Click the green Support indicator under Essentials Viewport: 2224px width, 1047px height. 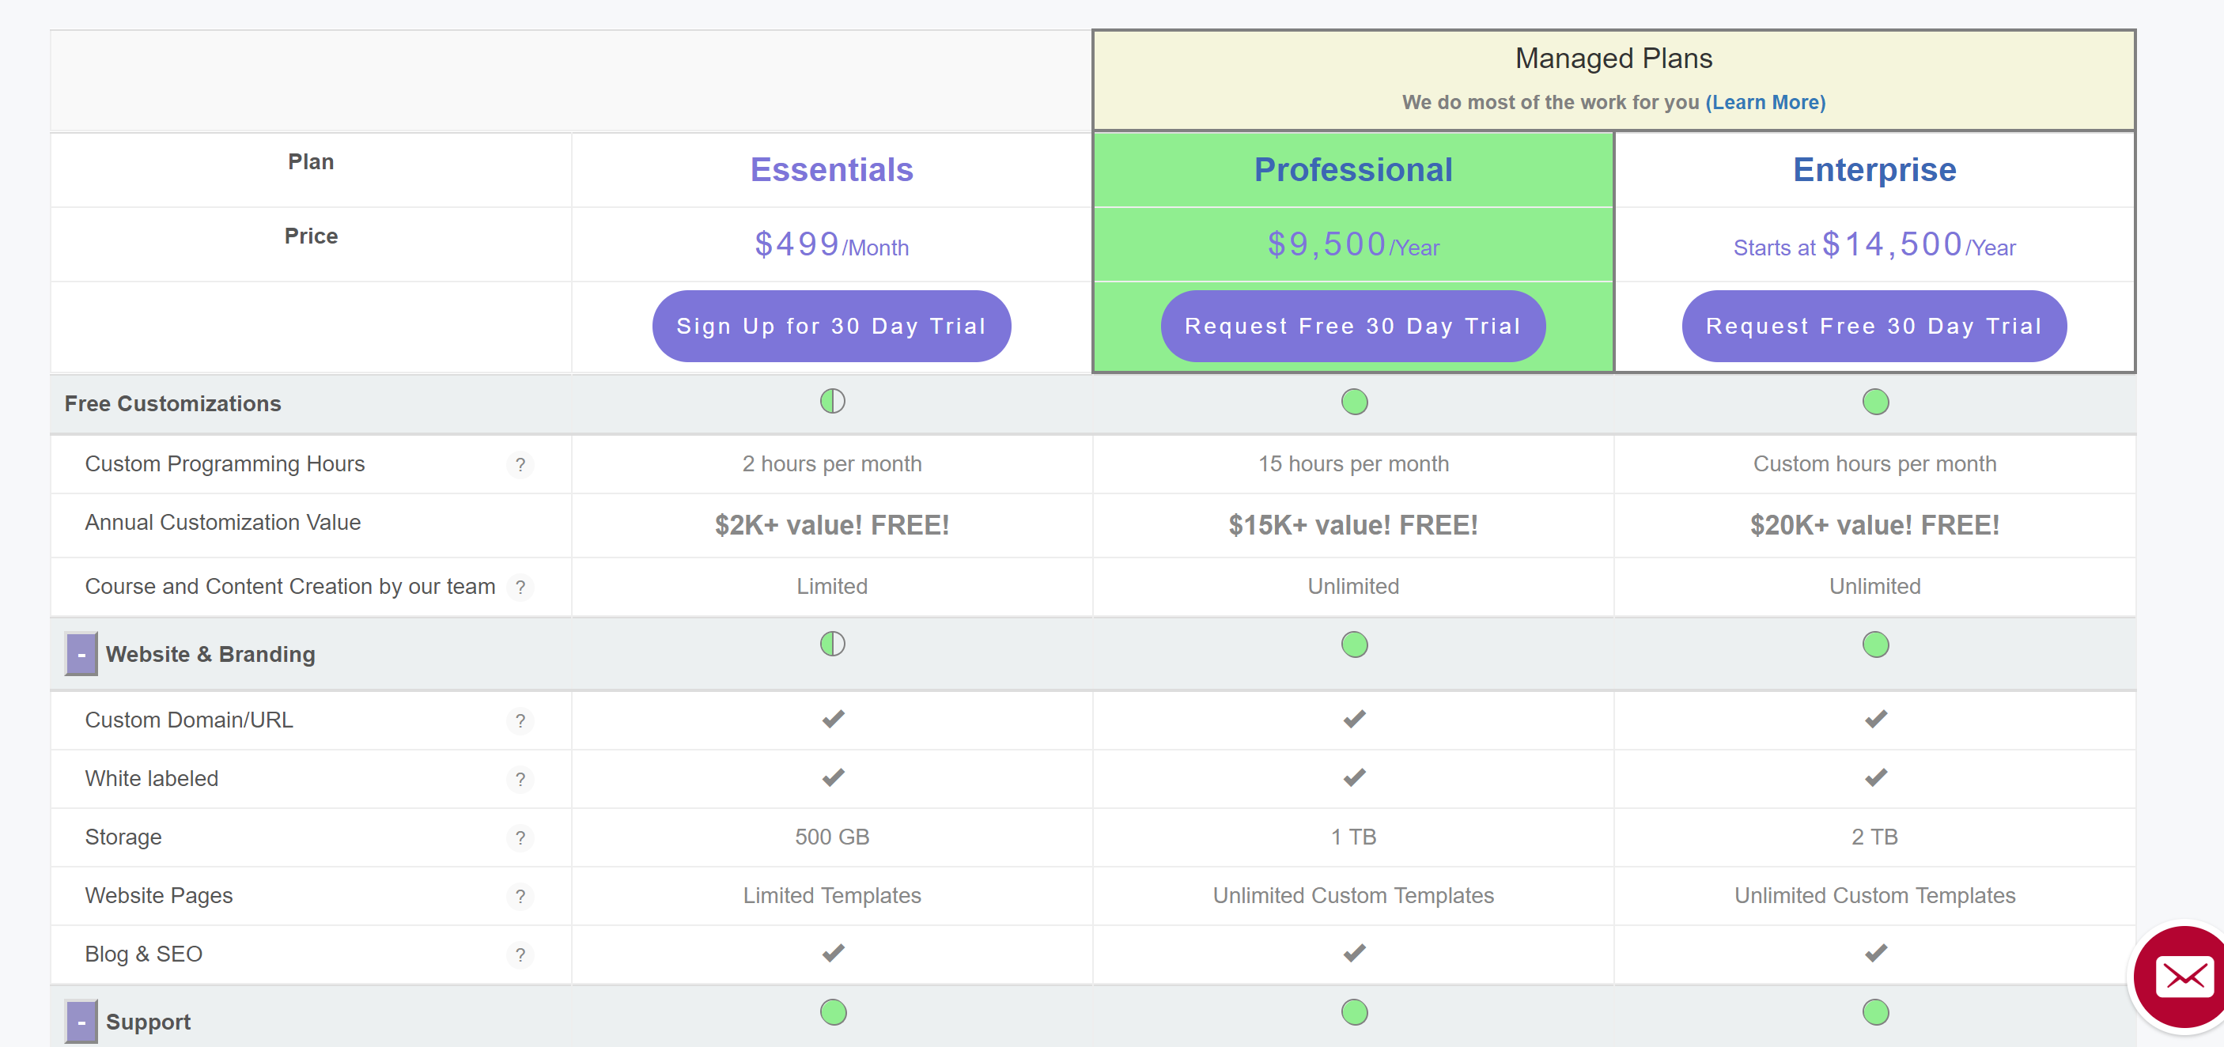tap(831, 1011)
